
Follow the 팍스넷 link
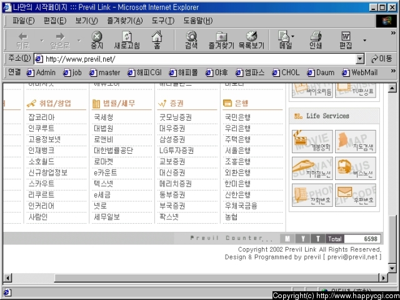pos(169,217)
